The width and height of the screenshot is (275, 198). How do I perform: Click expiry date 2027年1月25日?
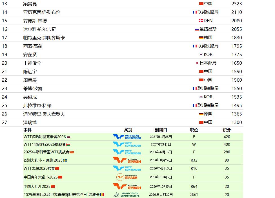161,137
